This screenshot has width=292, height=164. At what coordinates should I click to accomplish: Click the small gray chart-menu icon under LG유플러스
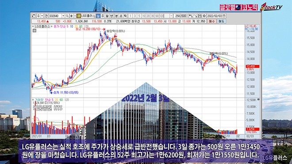[35, 31]
